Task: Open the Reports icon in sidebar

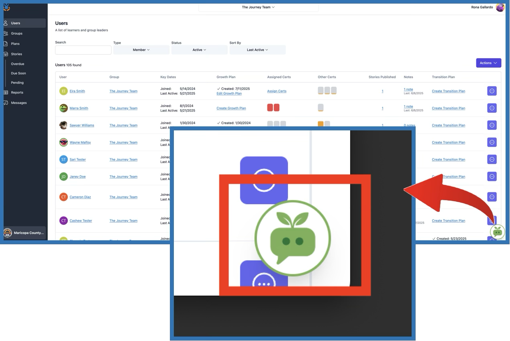Action: pos(6,92)
